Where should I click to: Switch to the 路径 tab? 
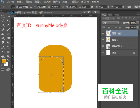pos(117,15)
